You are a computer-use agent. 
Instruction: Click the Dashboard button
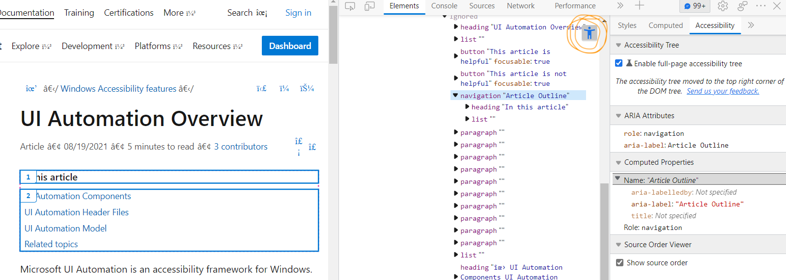coord(290,46)
